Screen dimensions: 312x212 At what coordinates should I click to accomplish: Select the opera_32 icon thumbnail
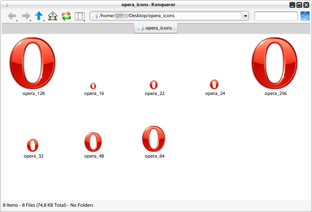(x=33, y=145)
